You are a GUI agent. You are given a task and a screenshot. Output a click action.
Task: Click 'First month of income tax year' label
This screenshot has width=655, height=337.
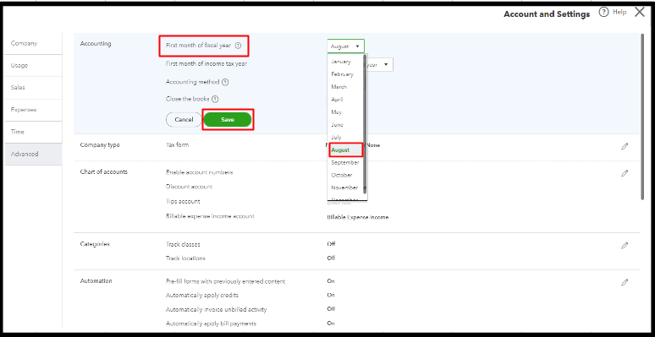pyautogui.click(x=206, y=64)
